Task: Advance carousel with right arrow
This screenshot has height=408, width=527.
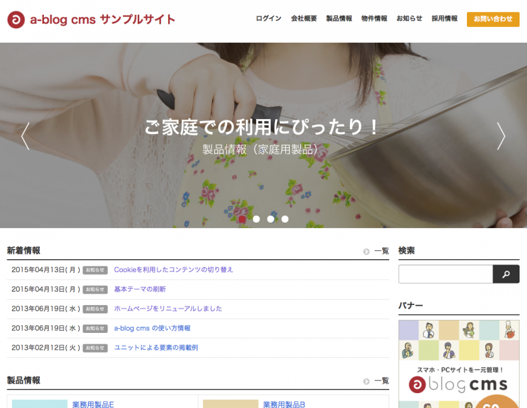Action: [501, 135]
